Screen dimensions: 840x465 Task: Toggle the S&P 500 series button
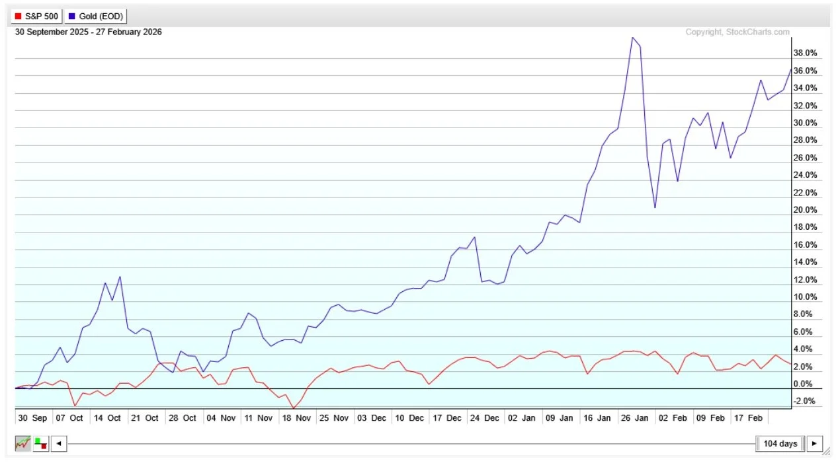[36, 16]
